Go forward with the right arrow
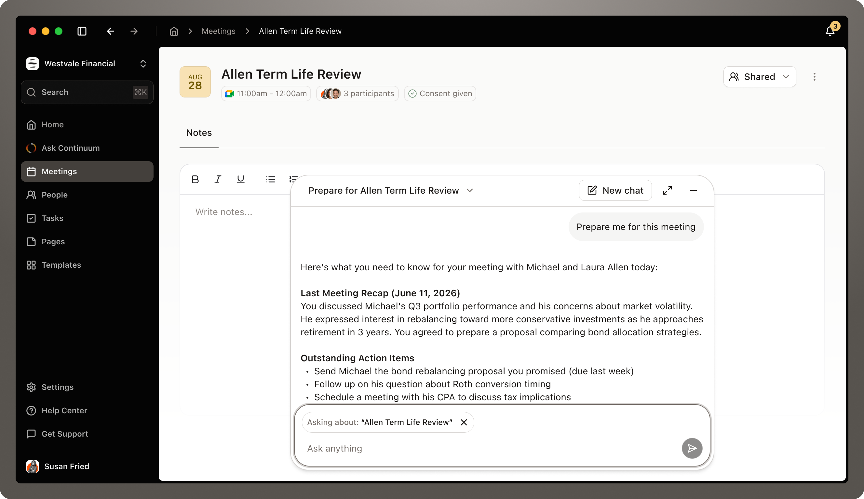 point(134,31)
